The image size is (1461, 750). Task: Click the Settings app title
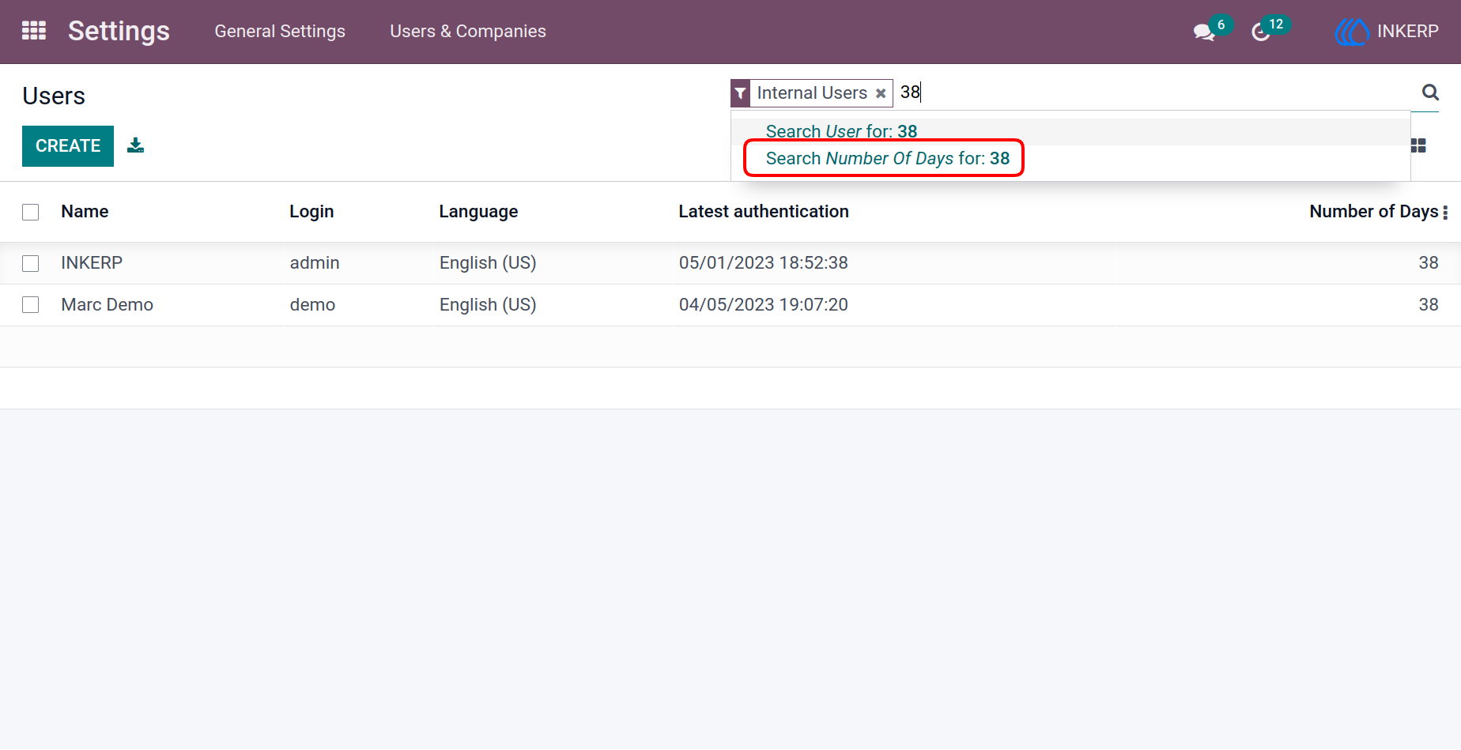click(x=119, y=31)
